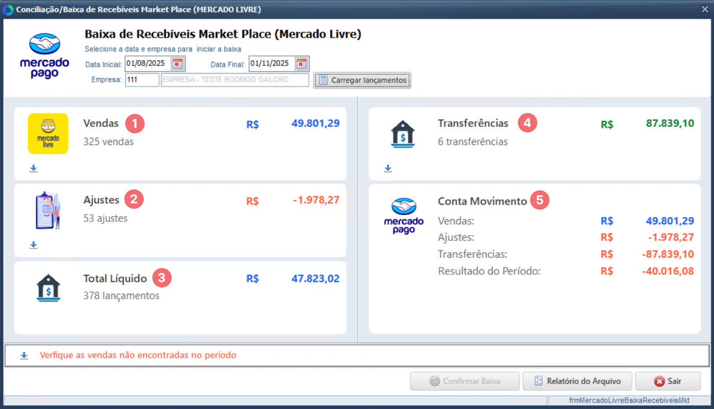Viewport: 714px width, 409px height.
Task: Click the Ajustes clipboard illustration icon
Action: click(x=48, y=210)
